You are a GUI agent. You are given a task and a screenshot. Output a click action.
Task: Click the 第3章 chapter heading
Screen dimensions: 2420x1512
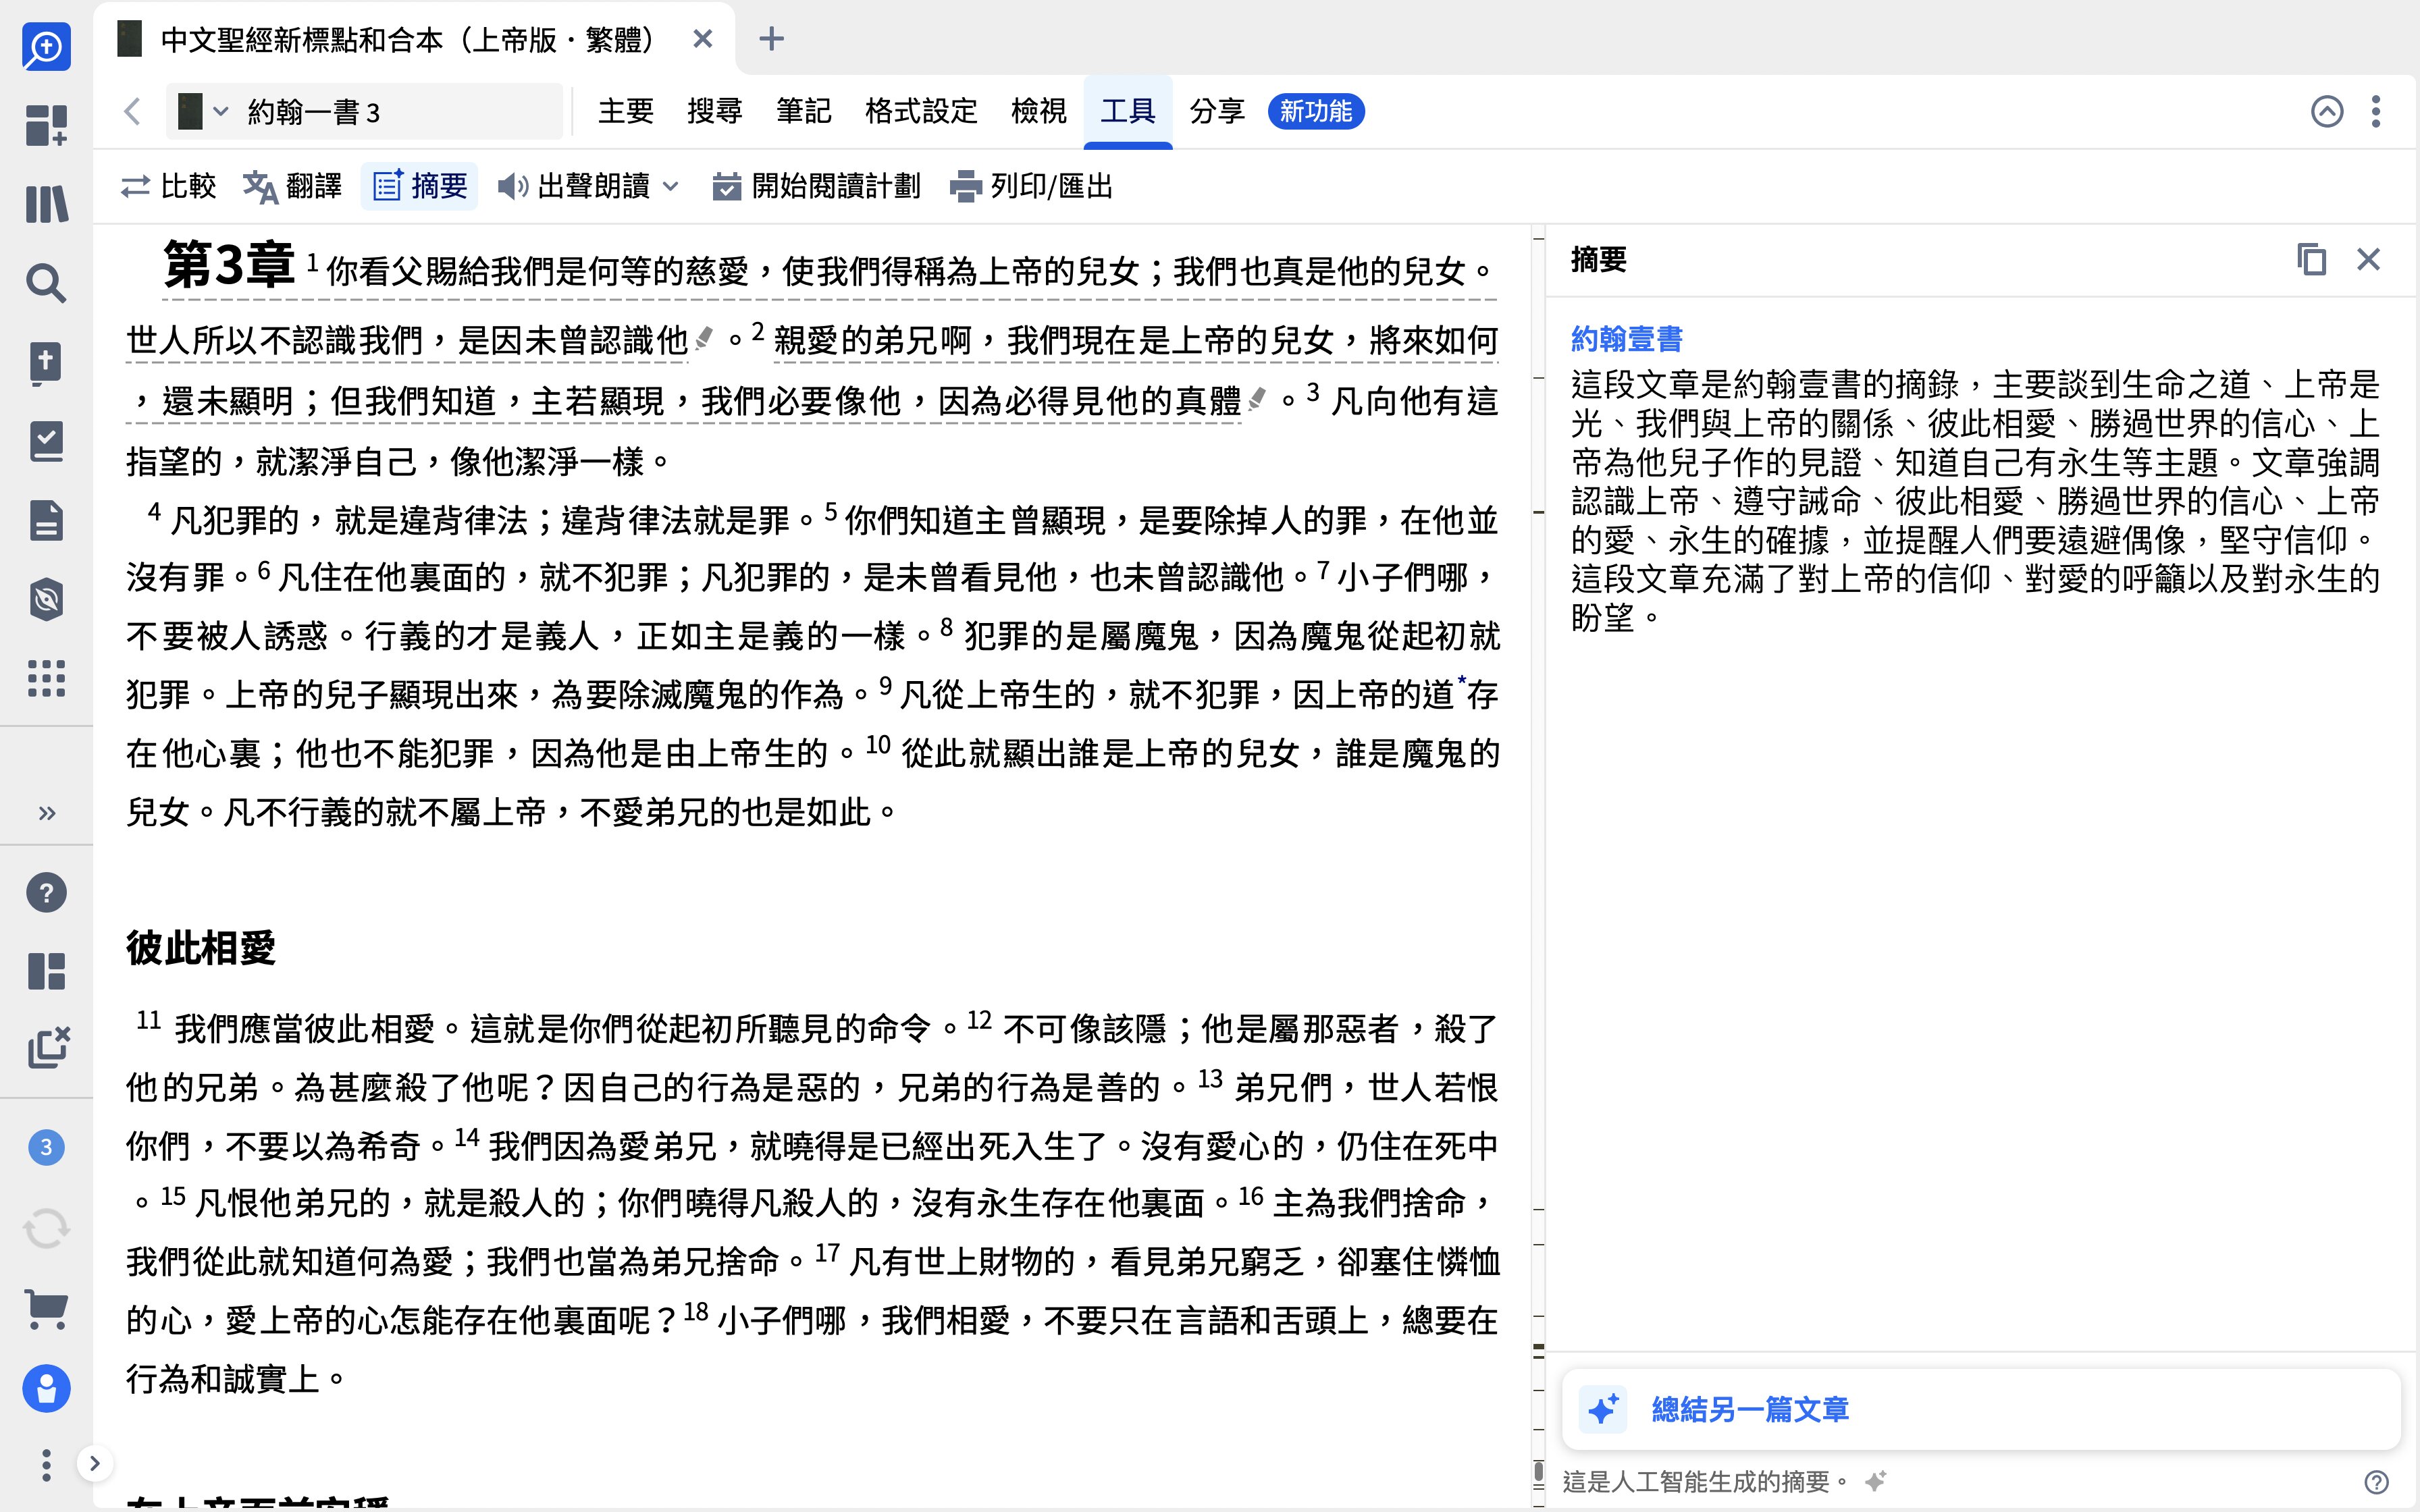pos(229,265)
